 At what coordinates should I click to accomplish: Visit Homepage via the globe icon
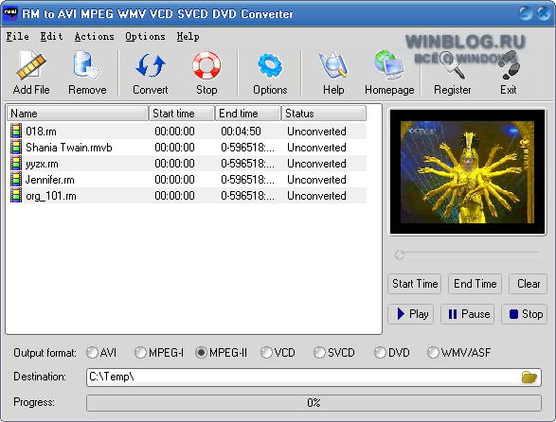pyautogui.click(x=389, y=65)
